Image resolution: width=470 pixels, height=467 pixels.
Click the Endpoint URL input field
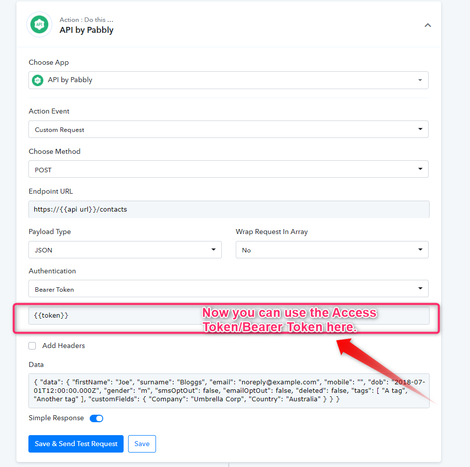click(229, 209)
